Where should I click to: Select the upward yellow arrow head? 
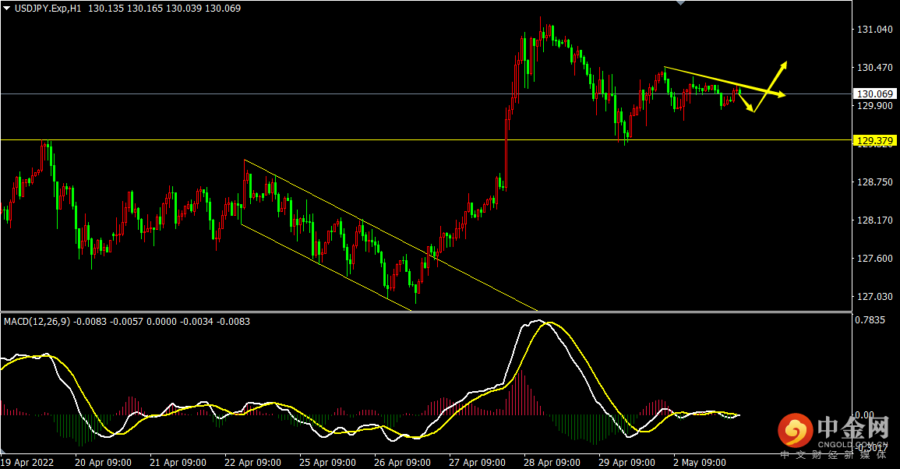pos(782,65)
